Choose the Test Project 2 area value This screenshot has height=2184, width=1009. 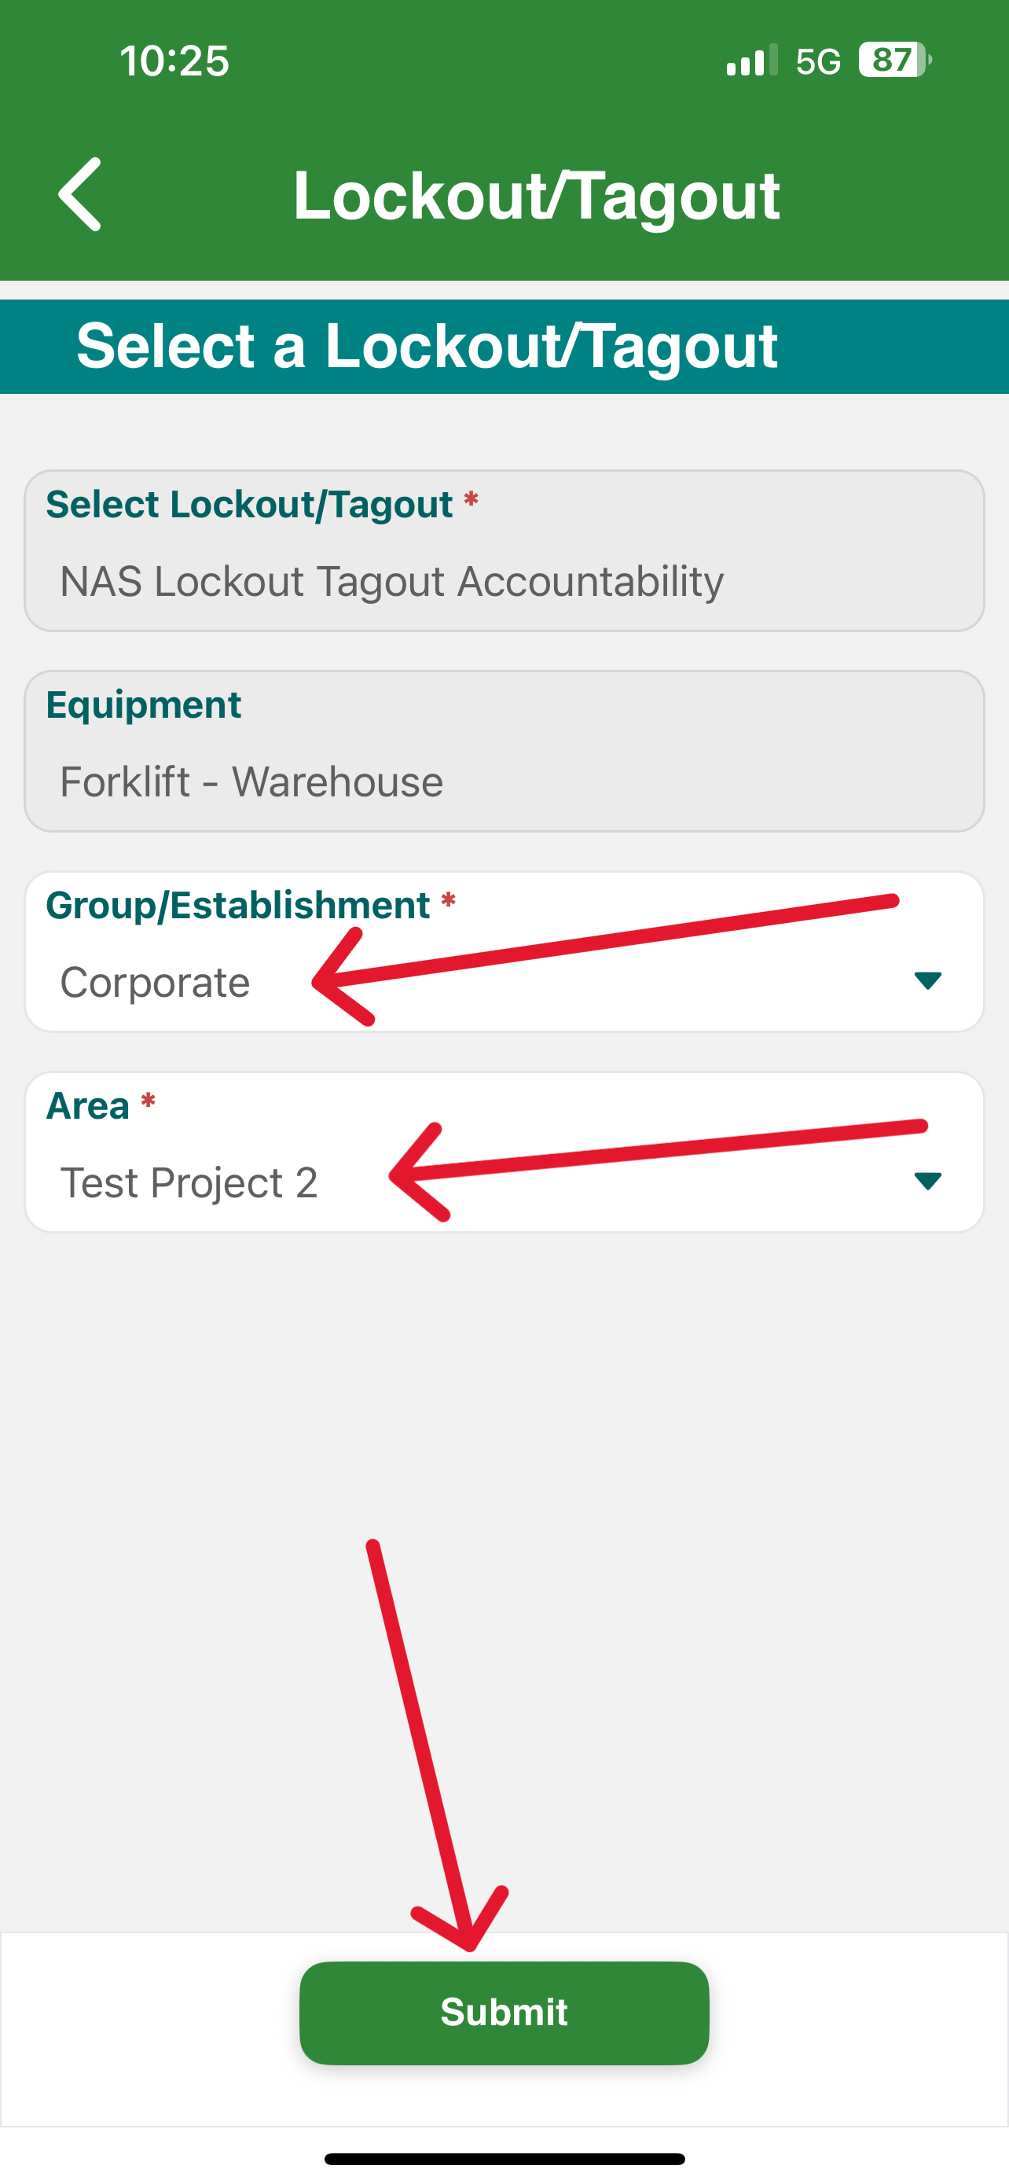coord(189,1182)
